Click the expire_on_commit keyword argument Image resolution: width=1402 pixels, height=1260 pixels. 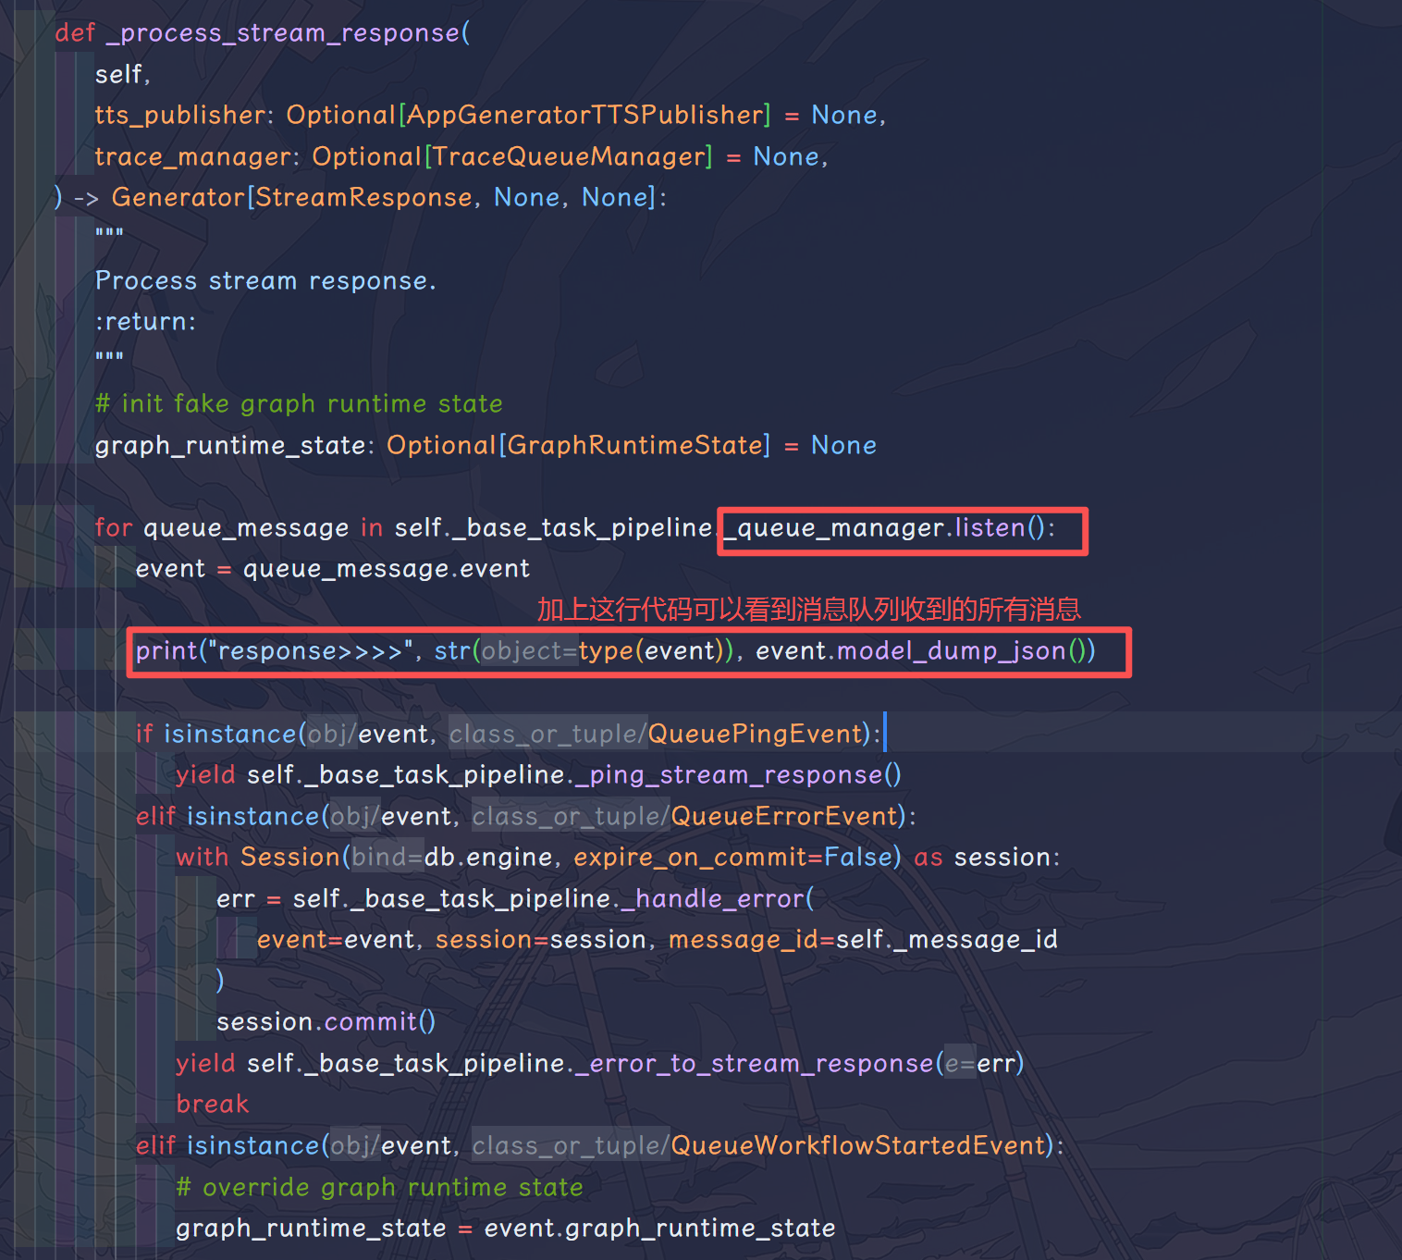point(688,857)
